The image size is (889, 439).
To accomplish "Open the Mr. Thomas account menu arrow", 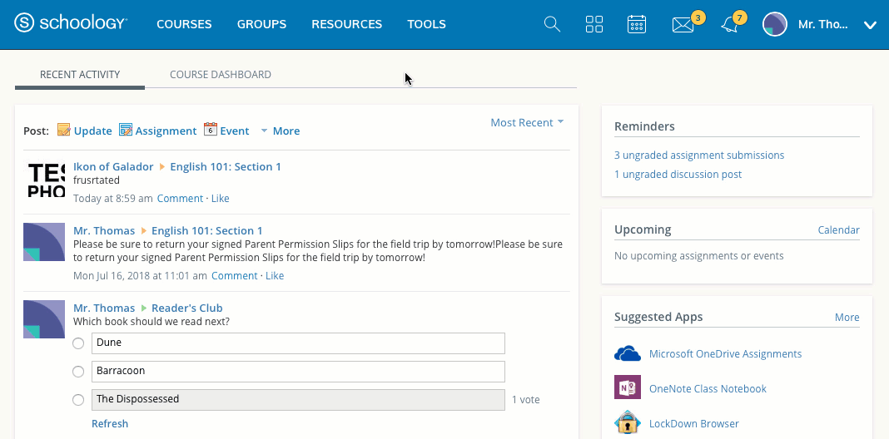I will (x=870, y=25).
